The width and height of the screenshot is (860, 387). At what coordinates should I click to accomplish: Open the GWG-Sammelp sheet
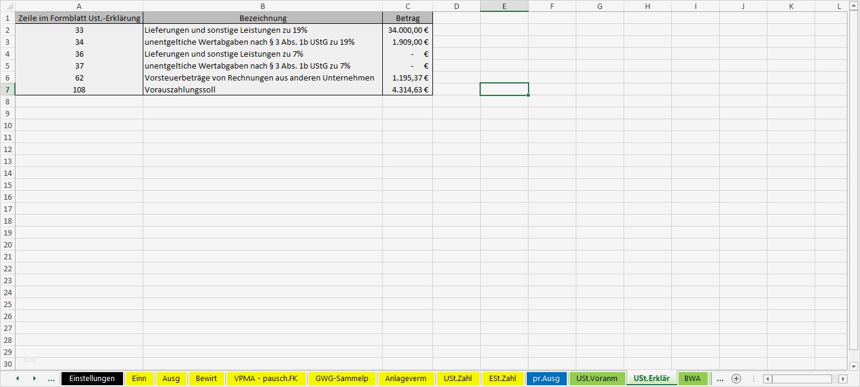[342, 378]
